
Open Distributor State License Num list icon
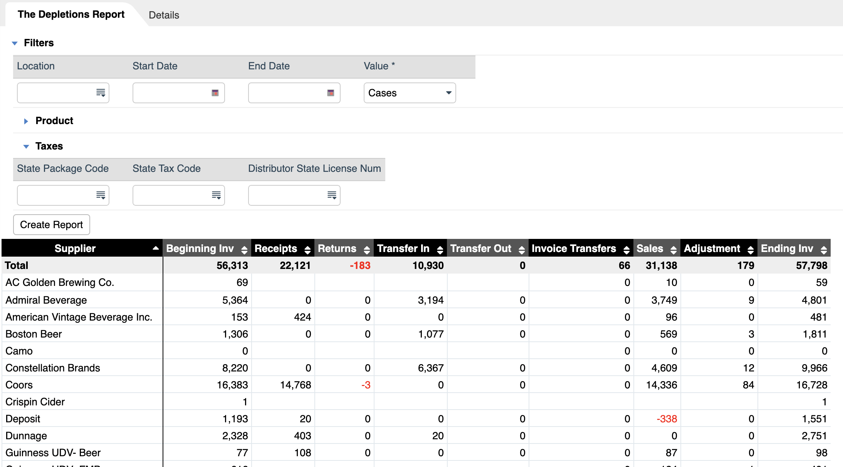point(332,195)
